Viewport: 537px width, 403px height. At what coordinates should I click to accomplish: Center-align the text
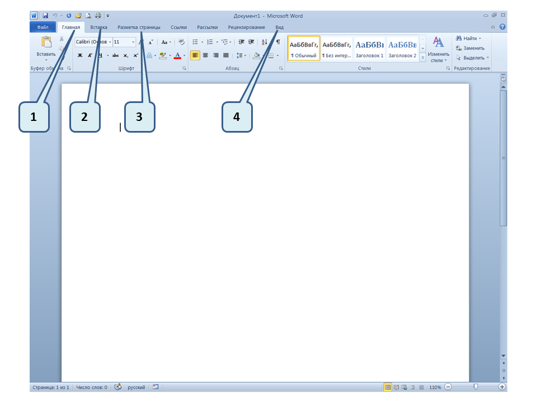click(205, 55)
